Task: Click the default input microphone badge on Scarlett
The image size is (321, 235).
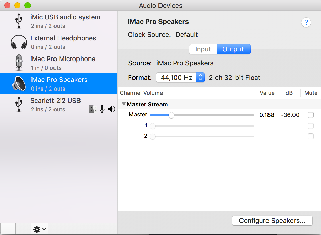Action: tap(102, 109)
